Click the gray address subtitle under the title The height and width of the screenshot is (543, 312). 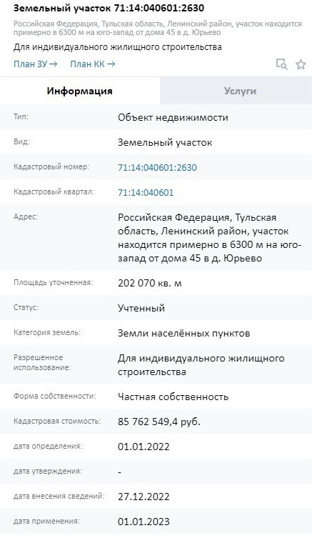[x=157, y=29]
